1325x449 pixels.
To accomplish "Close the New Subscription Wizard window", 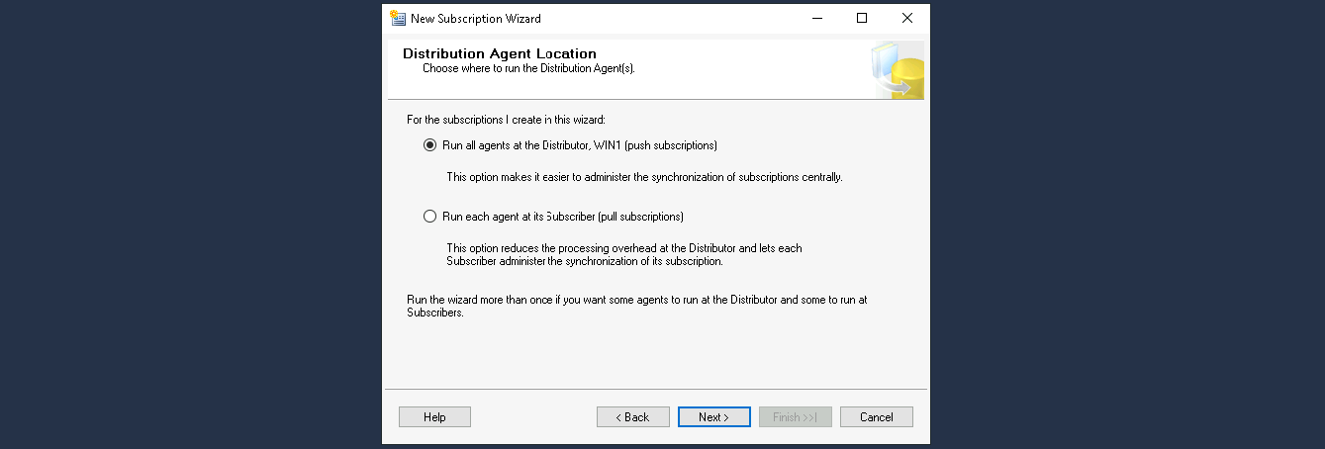I will 906,18.
